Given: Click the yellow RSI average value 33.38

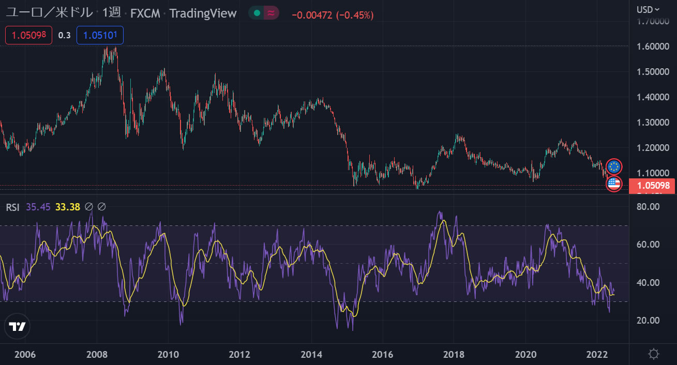Looking at the screenshot, I should (x=67, y=207).
